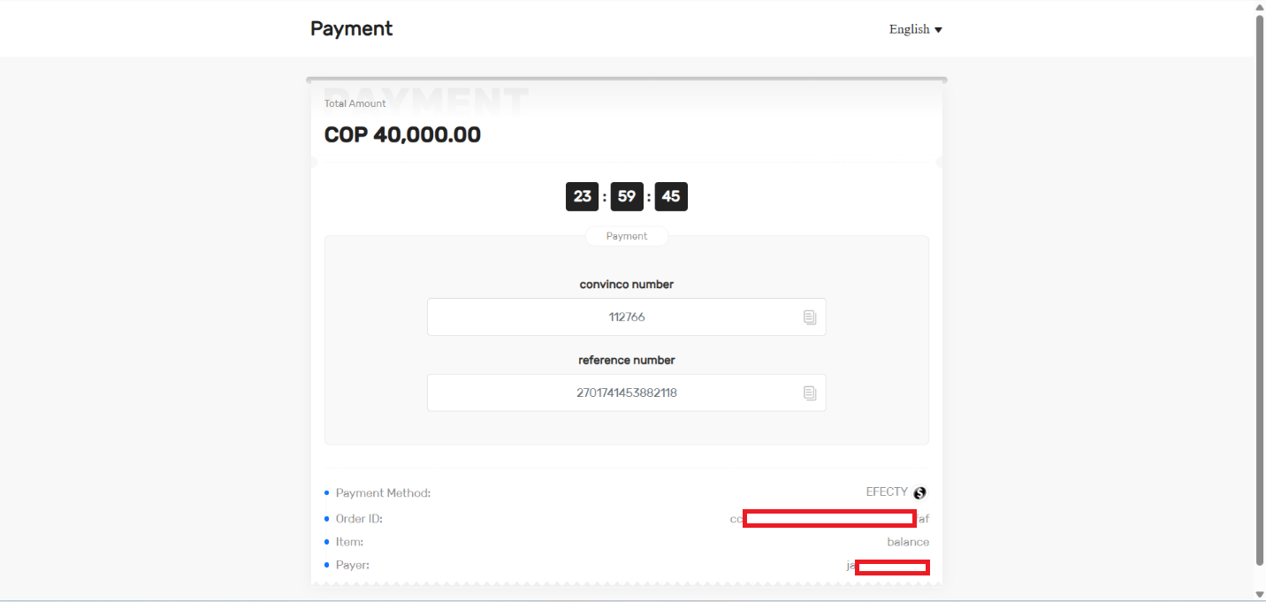1266x602 pixels.
Task: Click the EFECTY logo icon
Action: [x=919, y=493]
